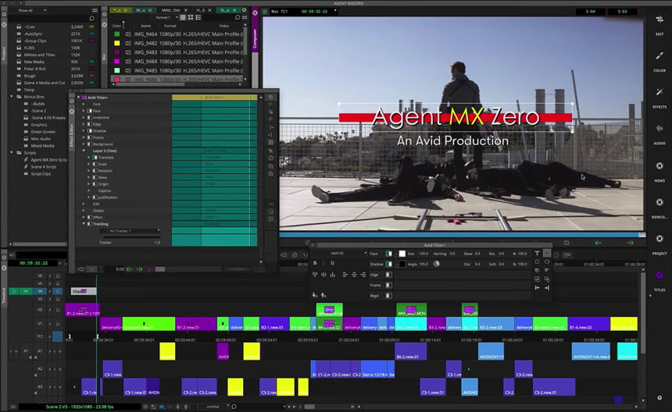Open the Helv SC font dropdown
Screen dimensions: 672x412
click(339, 254)
